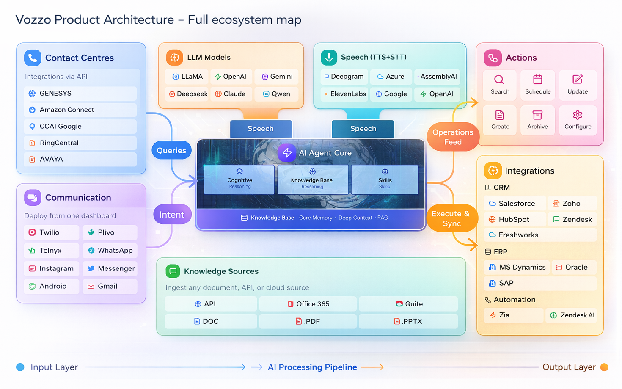
Task: Select AVAYA integration row
Action: 80,160
